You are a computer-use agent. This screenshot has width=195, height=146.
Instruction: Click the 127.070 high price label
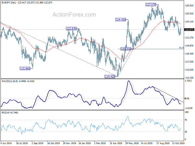click(150, 5)
